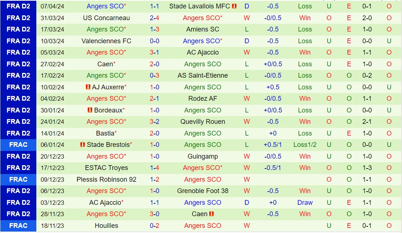
Task: Click red card icon beside Stade Brestois
Action: pos(83,145)
